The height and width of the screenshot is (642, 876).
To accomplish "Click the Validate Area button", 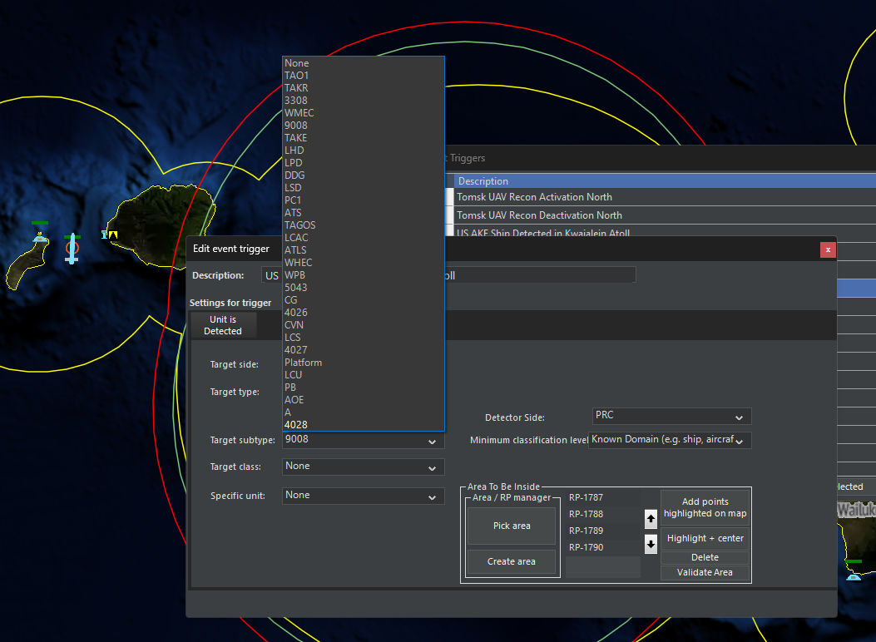I will coord(705,572).
